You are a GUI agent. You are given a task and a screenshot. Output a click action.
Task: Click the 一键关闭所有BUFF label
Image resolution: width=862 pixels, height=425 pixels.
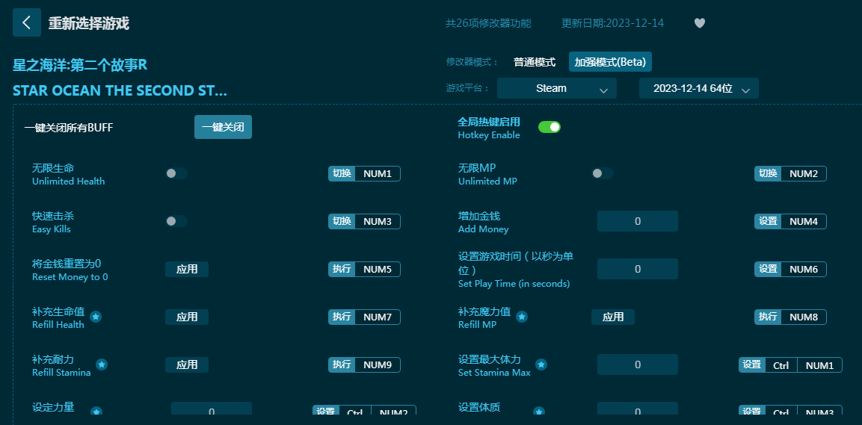click(69, 128)
